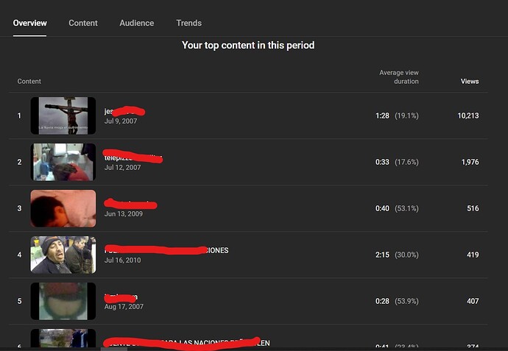Screen dimensions: 508x351
Task: Click the 10,213 views value
Action: [x=468, y=116]
